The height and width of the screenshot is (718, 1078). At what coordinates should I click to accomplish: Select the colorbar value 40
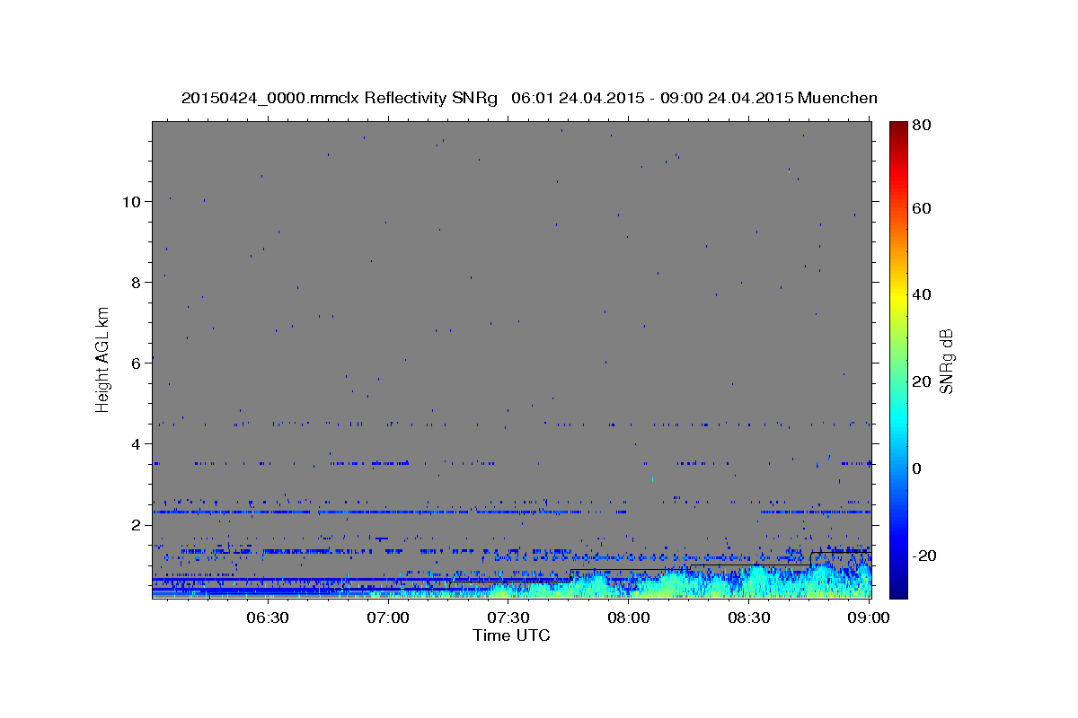pos(923,294)
